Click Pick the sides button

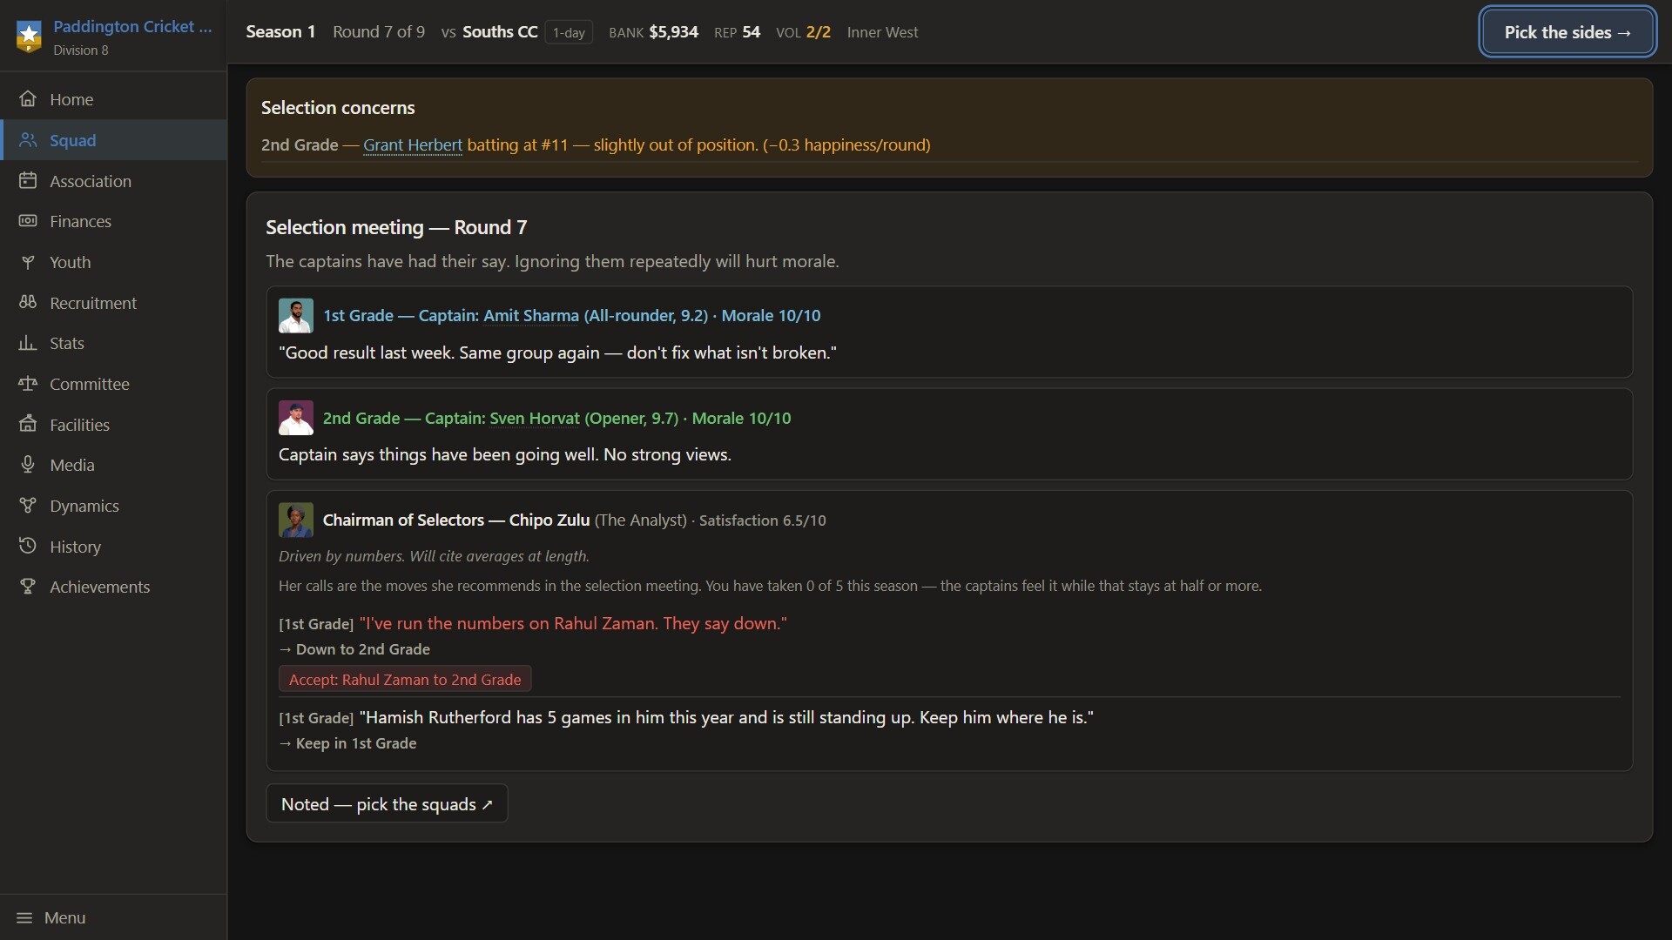tap(1567, 32)
